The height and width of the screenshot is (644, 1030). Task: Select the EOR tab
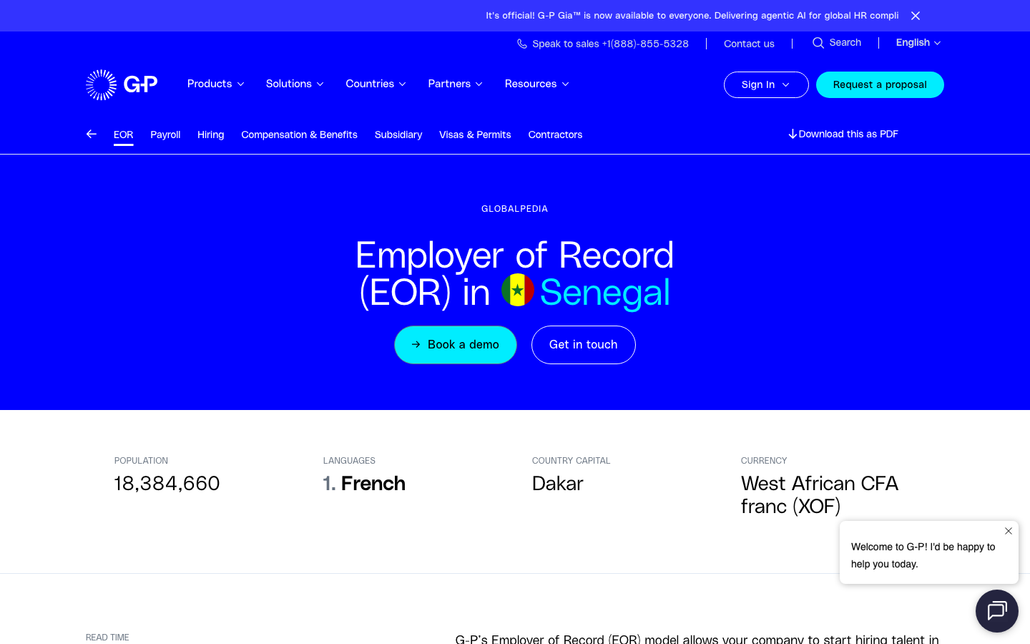pos(123,135)
